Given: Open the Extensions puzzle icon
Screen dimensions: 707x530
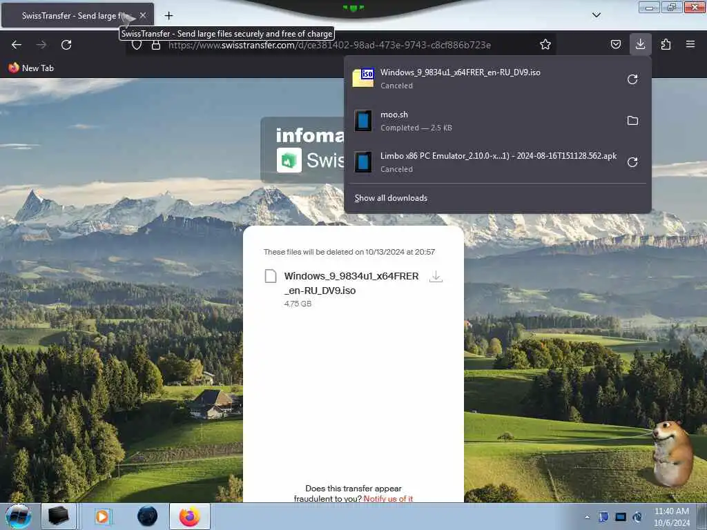Looking at the screenshot, I should 666,44.
